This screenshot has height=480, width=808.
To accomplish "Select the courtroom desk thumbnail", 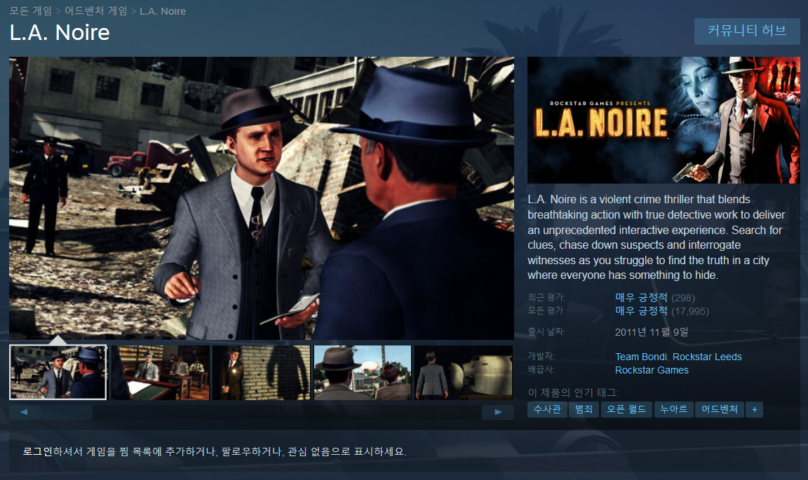I will pos(160,372).
